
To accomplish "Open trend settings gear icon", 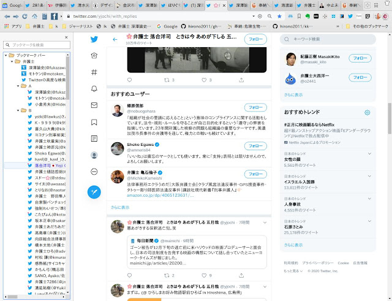I will coord(367,112).
